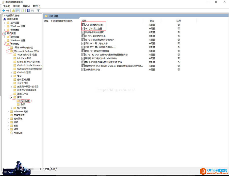Select the 网络 tree folder
The width and height of the screenshot is (229, 176).
[16, 122]
